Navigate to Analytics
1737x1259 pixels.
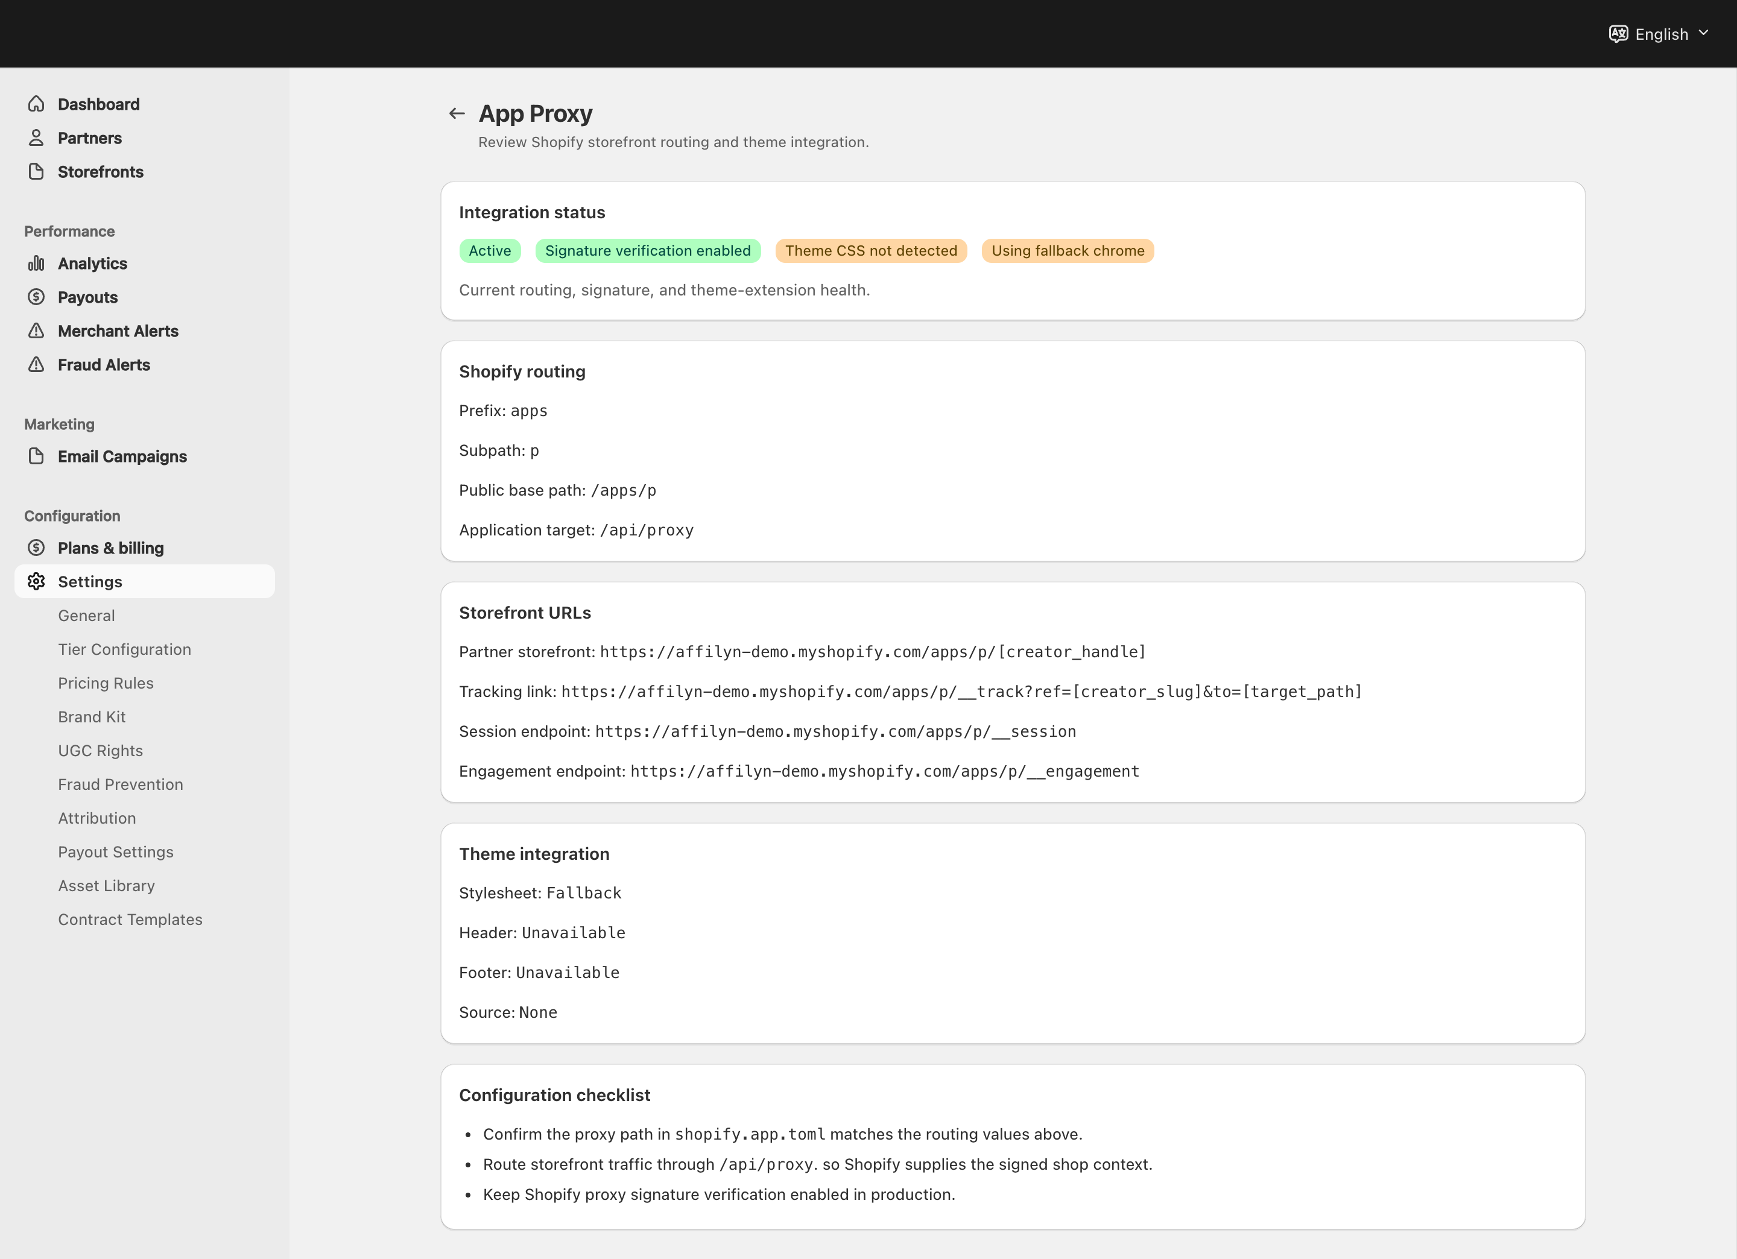click(145, 263)
